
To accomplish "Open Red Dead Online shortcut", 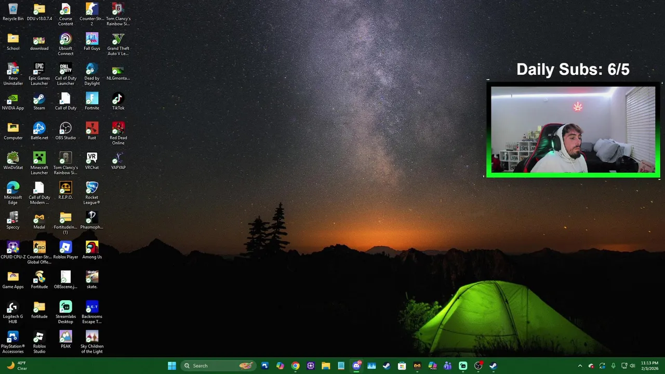I will [118, 134].
